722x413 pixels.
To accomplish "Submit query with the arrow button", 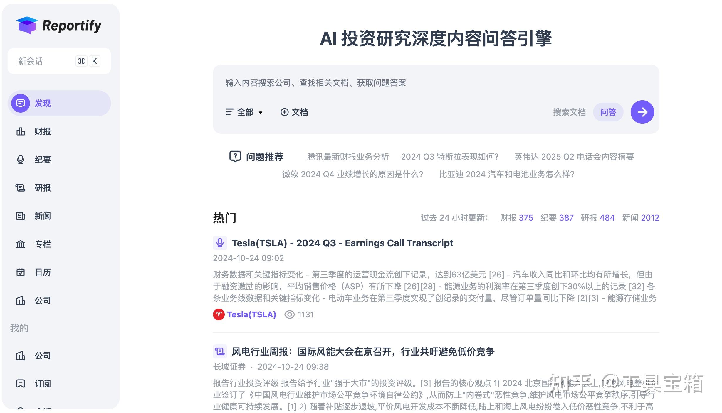I will (x=642, y=112).
